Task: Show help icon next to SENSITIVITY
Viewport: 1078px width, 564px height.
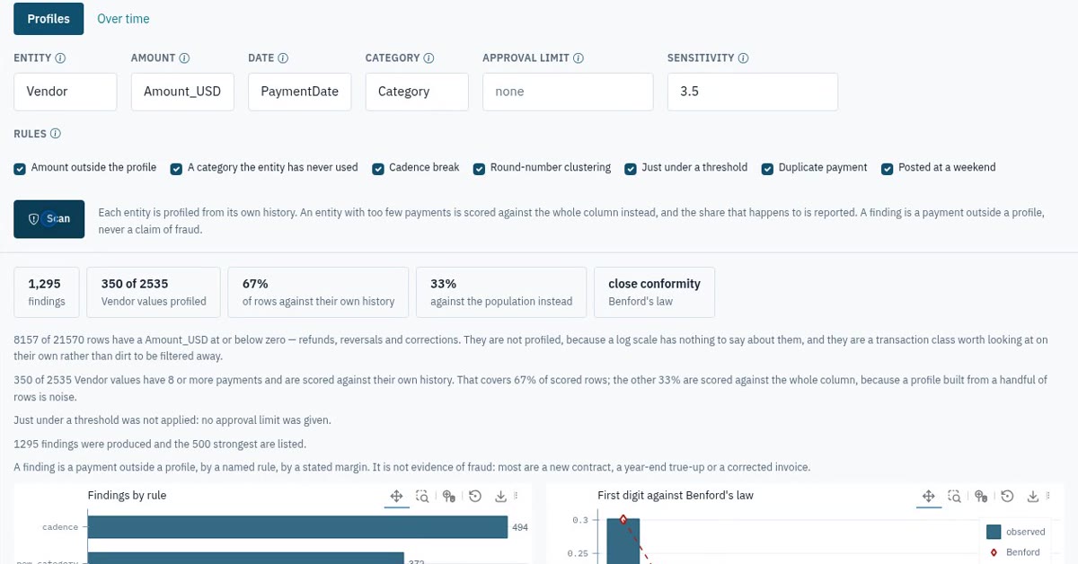Action: [743, 58]
